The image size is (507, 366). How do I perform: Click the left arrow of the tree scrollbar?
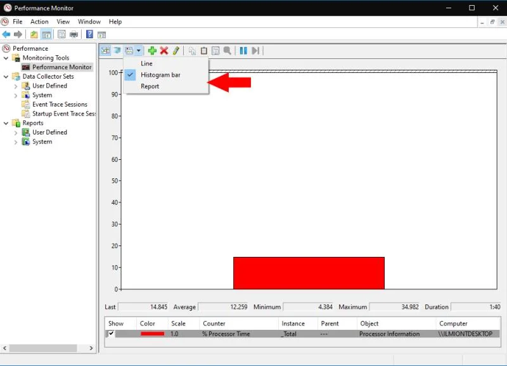click(x=4, y=348)
